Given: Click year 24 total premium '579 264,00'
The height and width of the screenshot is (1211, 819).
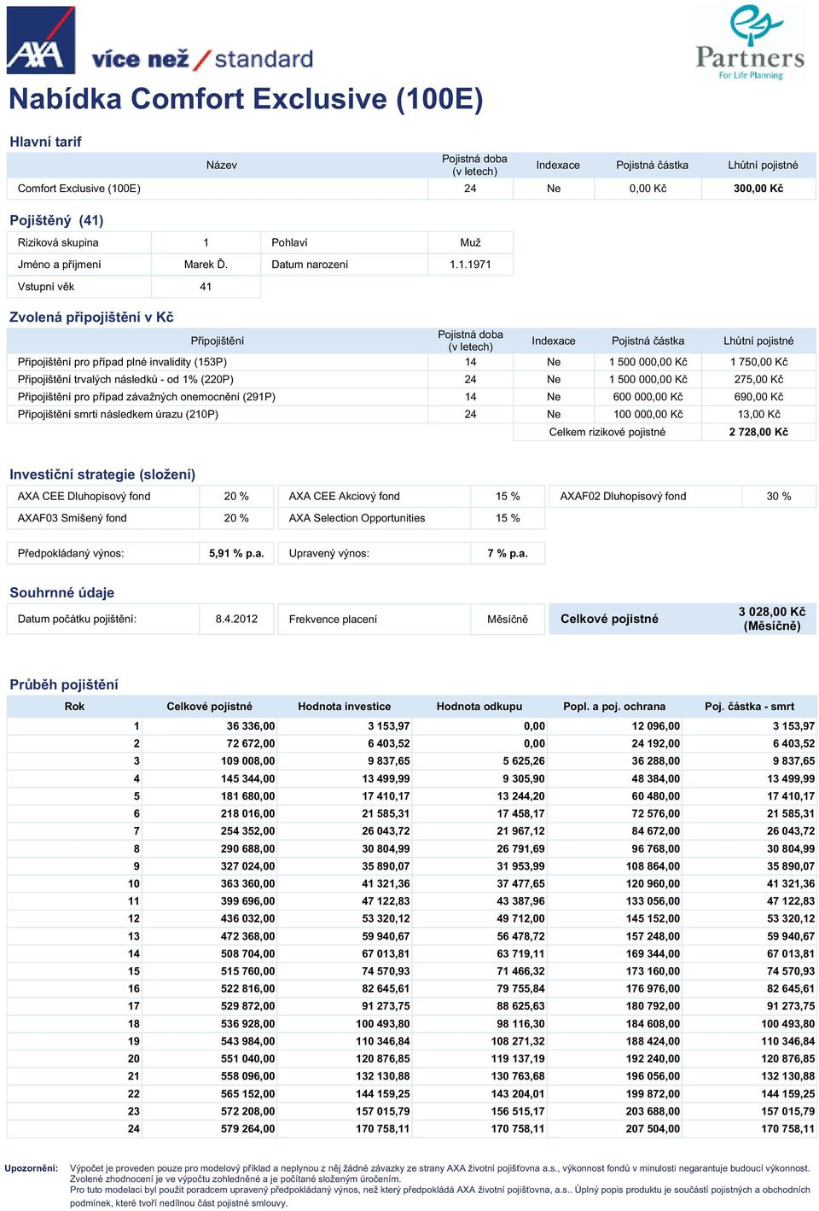Looking at the screenshot, I should click(x=247, y=1128).
